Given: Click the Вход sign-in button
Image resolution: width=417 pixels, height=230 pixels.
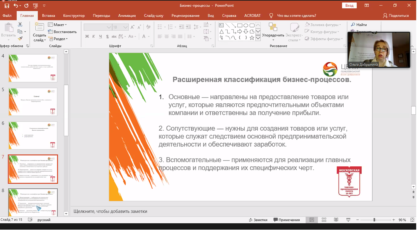Looking at the screenshot, I should [349, 6].
